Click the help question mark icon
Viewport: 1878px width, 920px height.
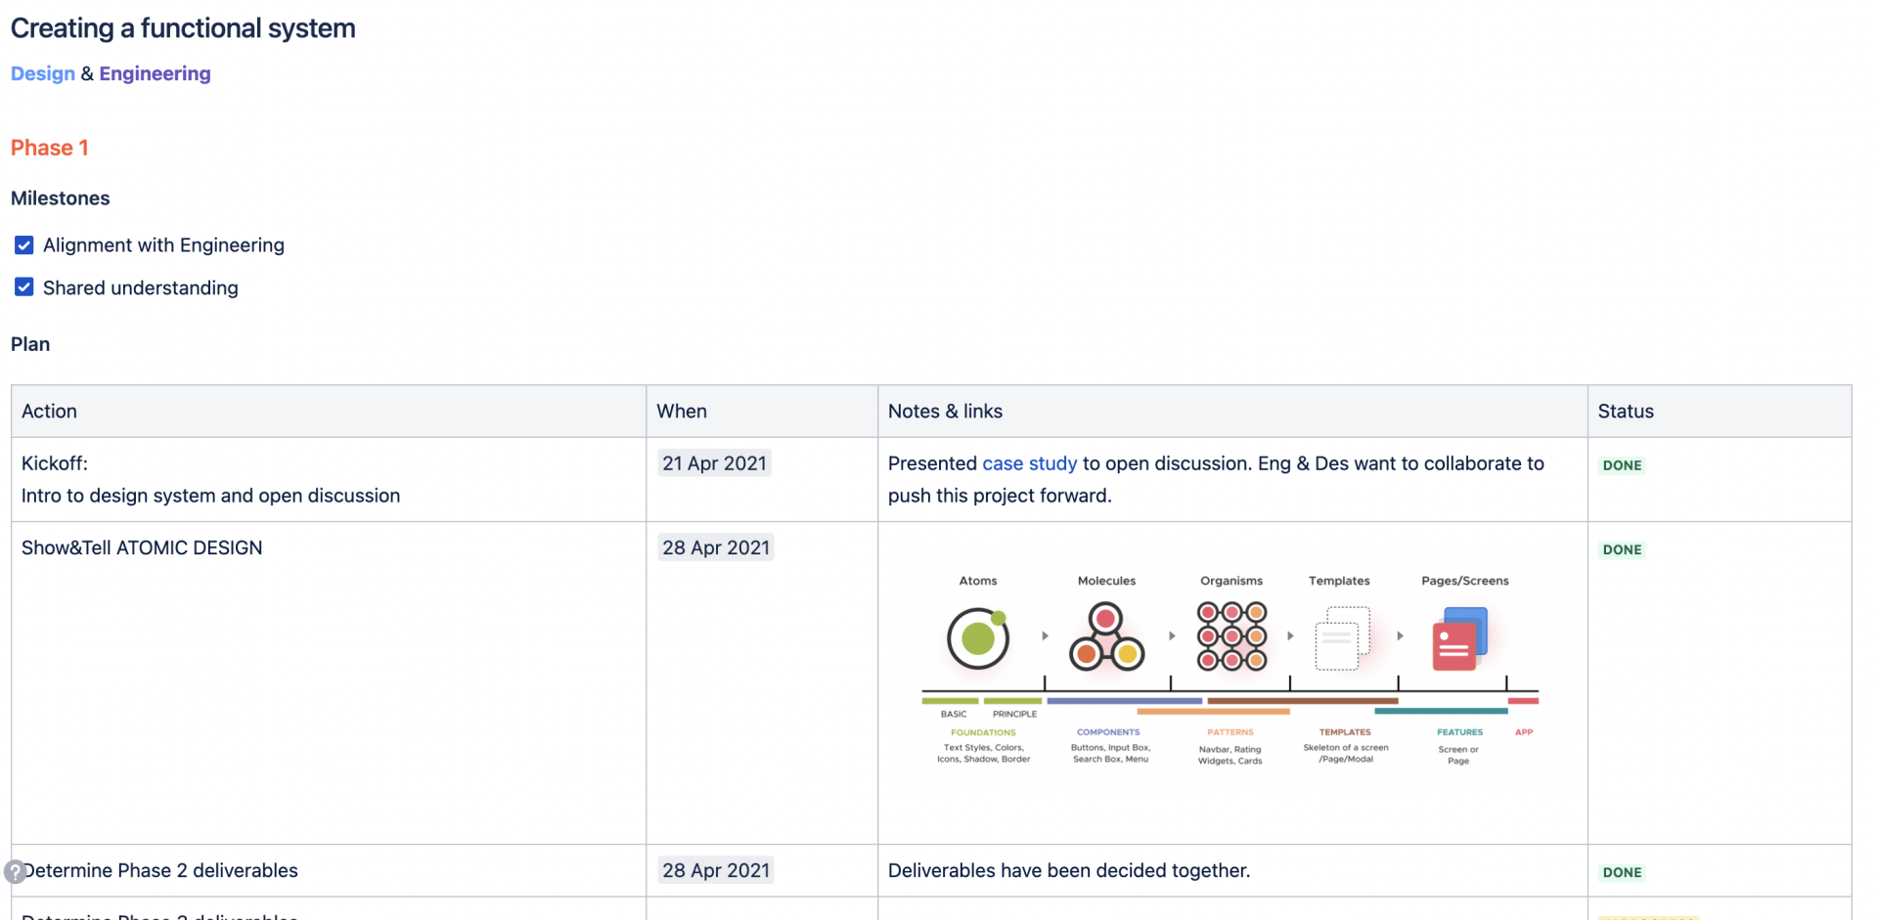[15, 871]
